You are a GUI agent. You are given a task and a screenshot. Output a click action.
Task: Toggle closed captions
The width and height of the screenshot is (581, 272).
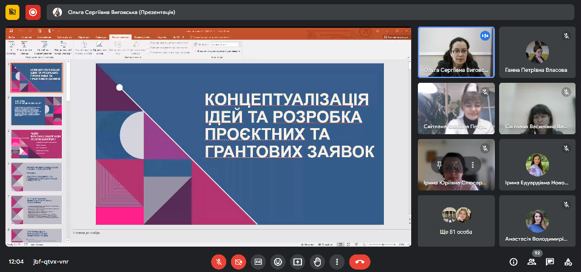point(258,262)
